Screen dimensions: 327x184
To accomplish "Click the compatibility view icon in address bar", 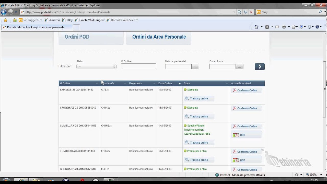I will coord(239,12).
